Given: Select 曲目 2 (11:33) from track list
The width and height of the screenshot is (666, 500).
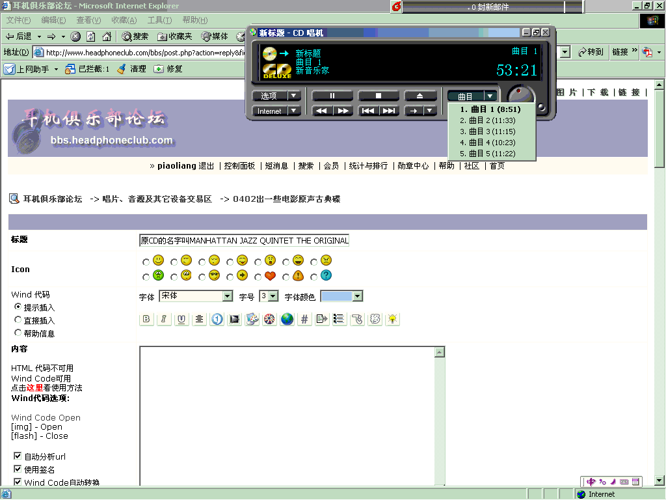Looking at the screenshot, I should pos(492,120).
